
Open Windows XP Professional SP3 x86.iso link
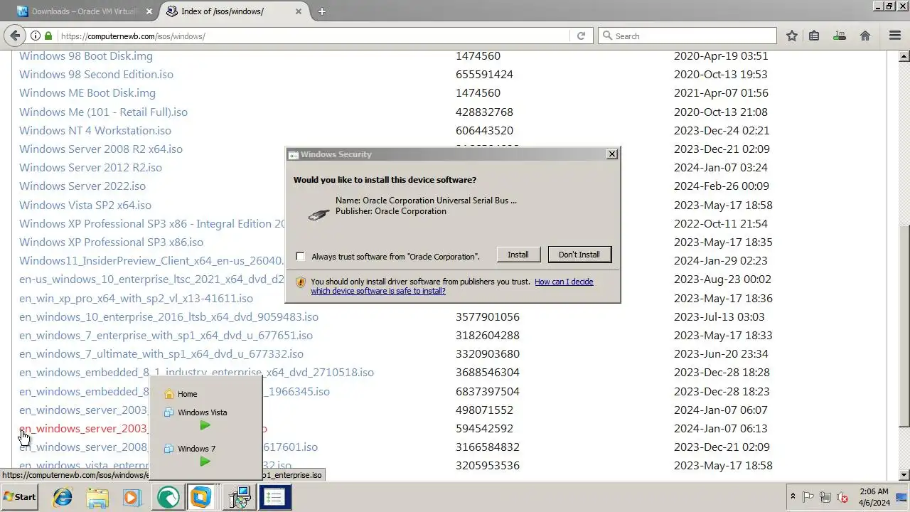(111, 242)
